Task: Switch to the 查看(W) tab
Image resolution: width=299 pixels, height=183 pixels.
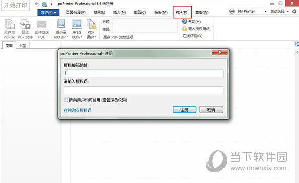Action: point(202,12)
